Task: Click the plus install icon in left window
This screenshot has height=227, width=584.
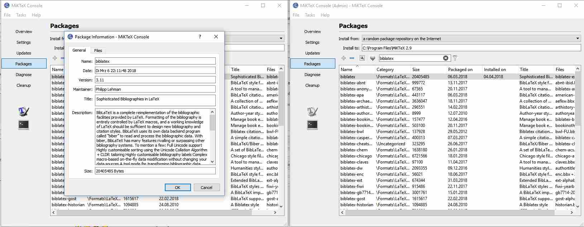Action: pyautogui.click(x=55, y=58)
